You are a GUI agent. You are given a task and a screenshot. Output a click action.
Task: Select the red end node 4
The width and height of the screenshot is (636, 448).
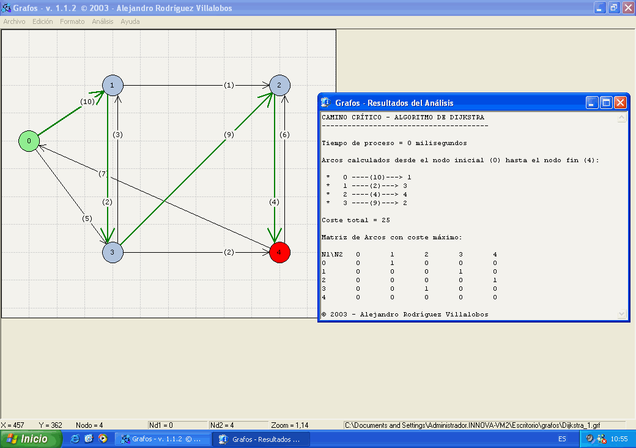point(279,252)
